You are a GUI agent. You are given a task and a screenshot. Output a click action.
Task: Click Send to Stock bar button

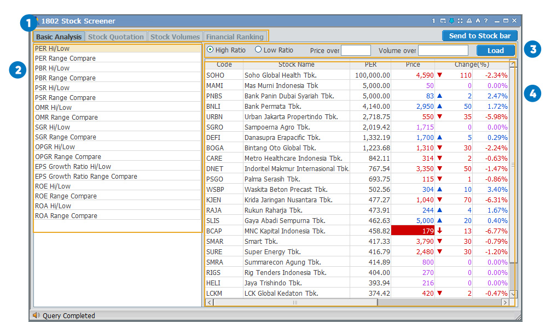(479, 36)
